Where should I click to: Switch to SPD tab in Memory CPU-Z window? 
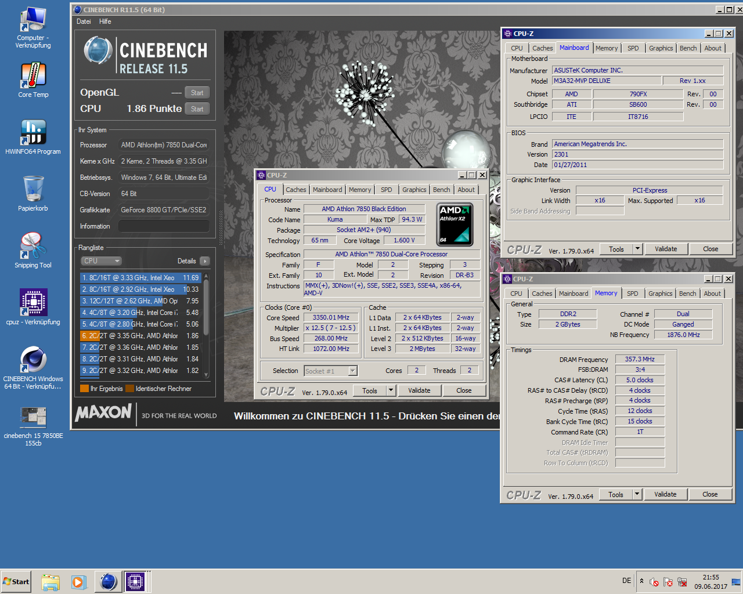[632, 294]
